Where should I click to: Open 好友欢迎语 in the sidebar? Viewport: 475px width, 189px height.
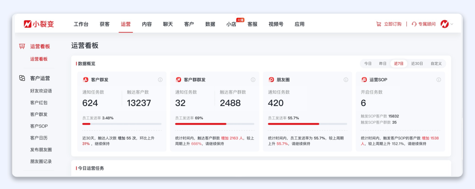pyautogui.click(x=41, y=91)
